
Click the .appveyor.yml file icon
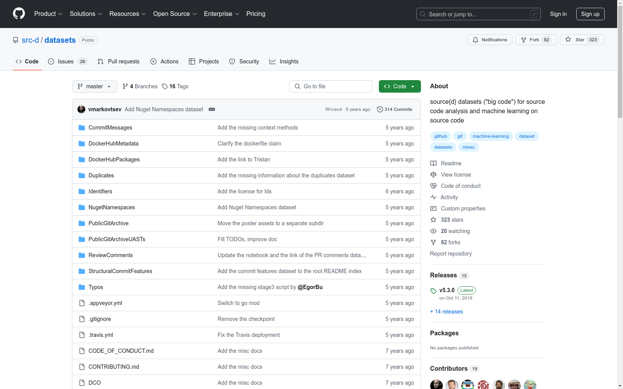(x=82, y=303)
